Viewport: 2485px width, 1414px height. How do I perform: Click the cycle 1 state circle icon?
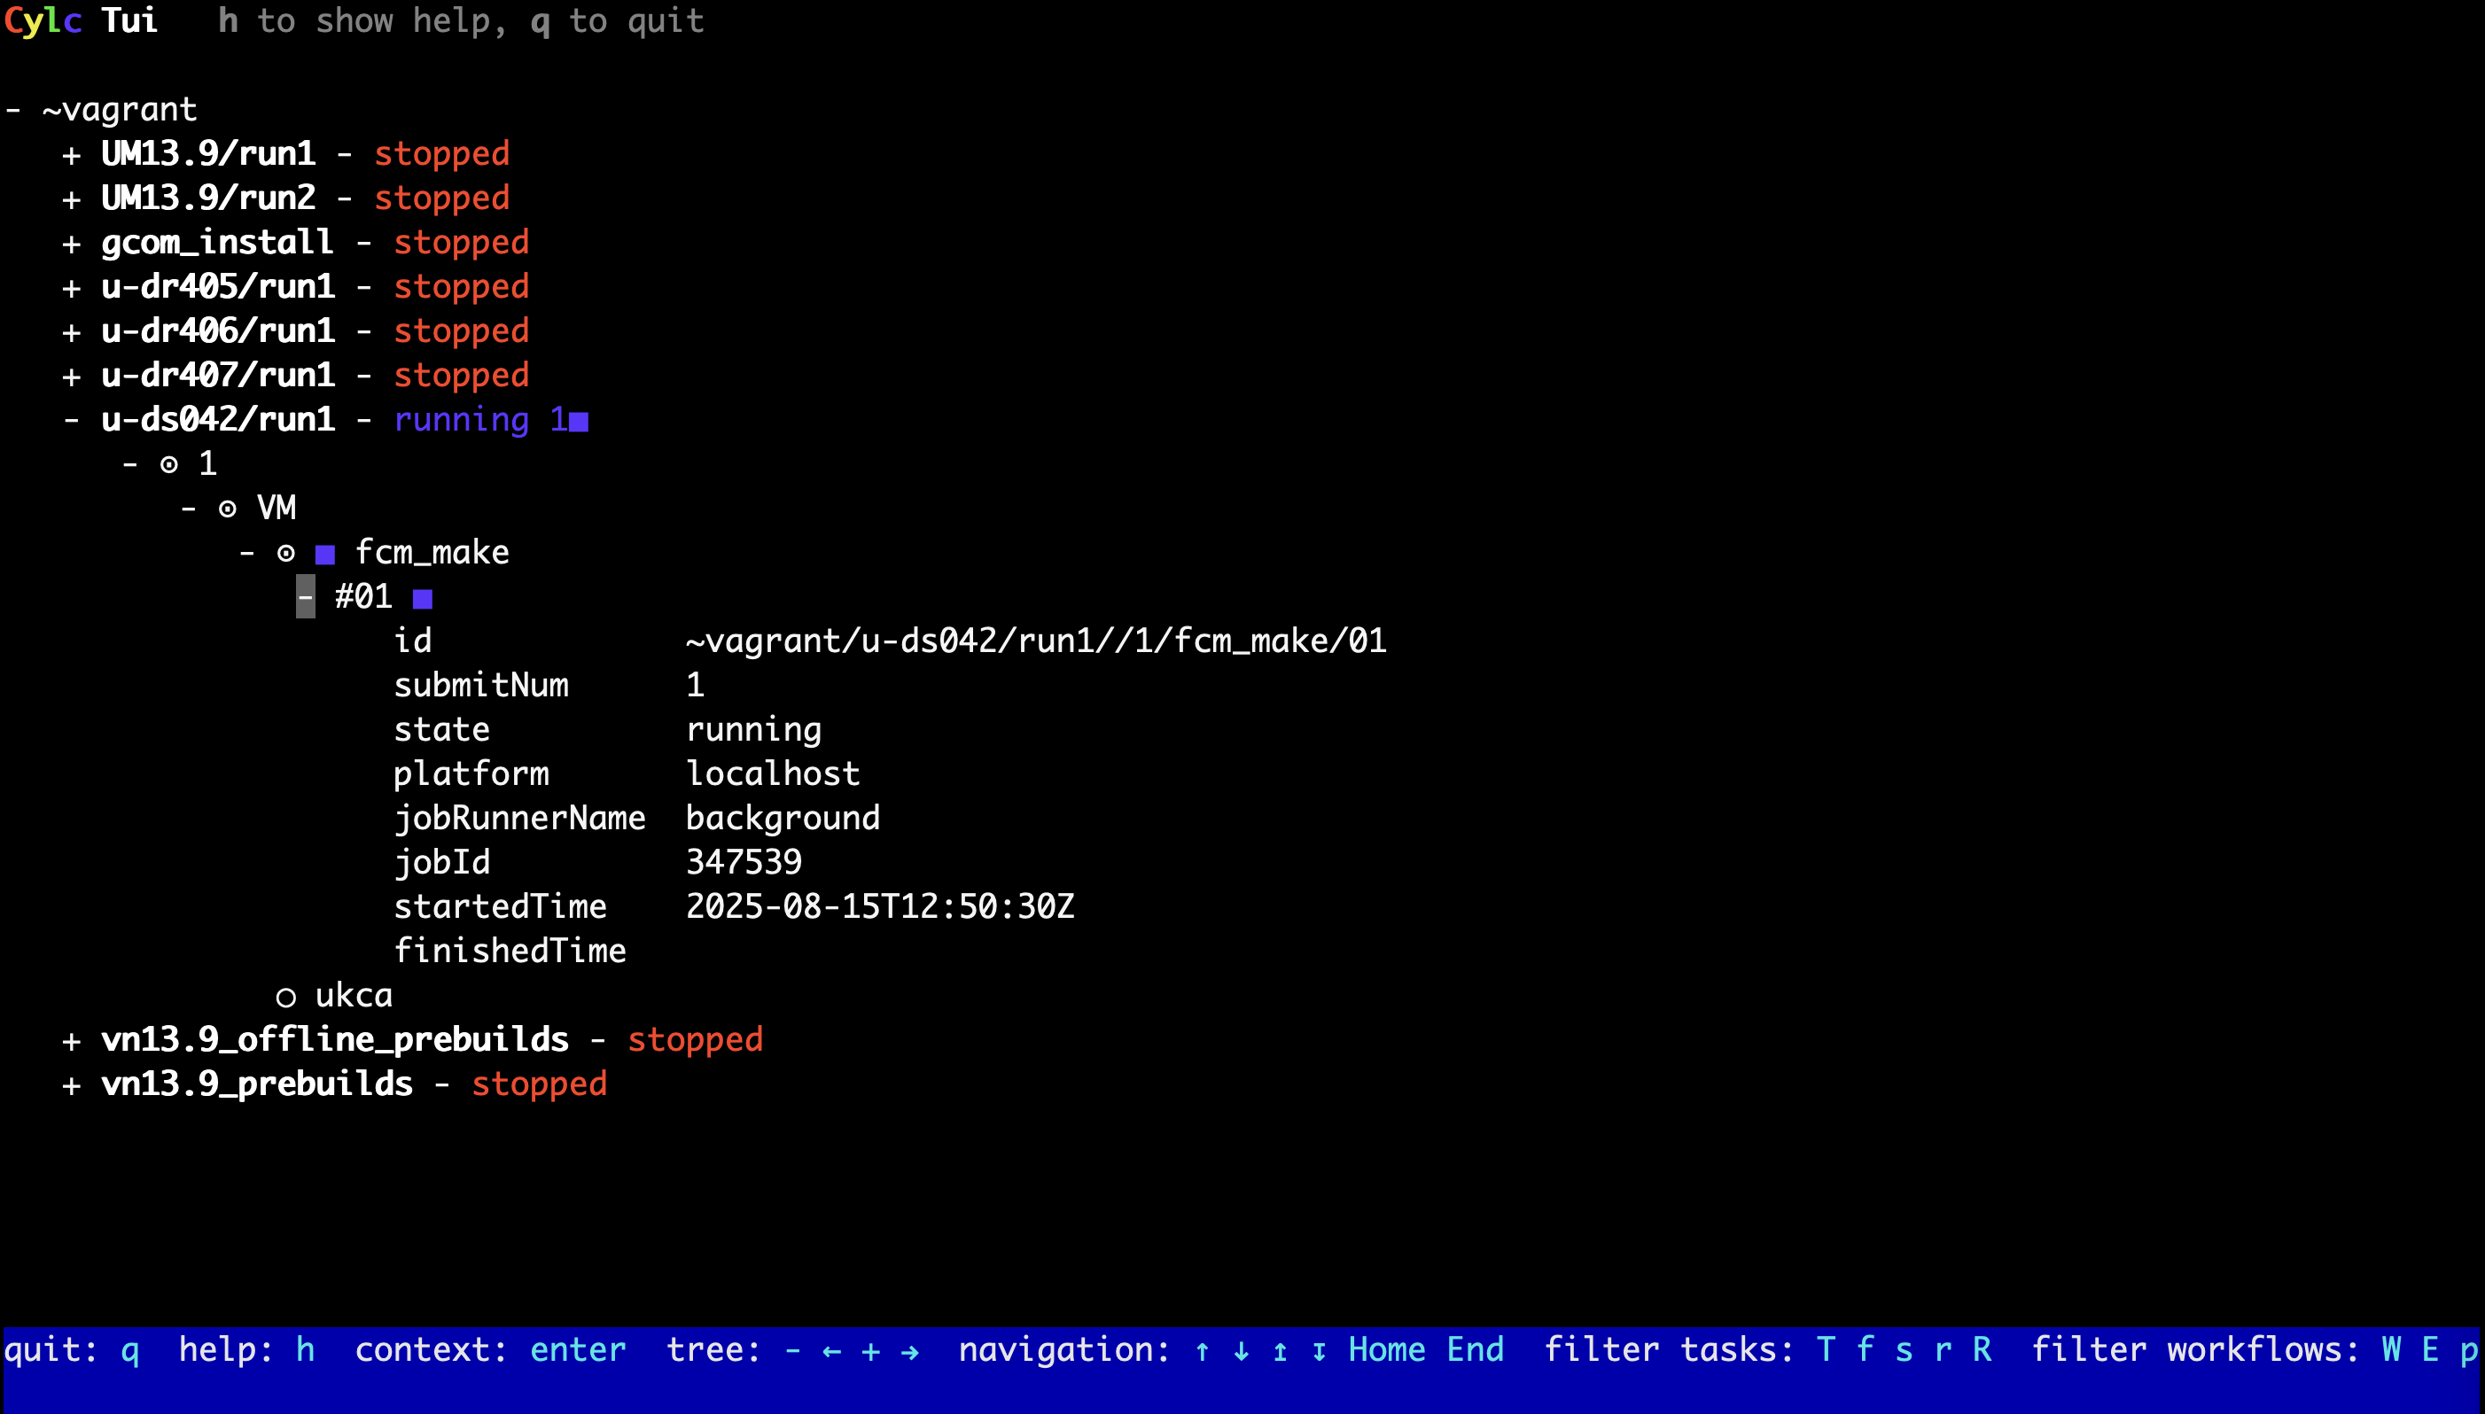[169, 465]
